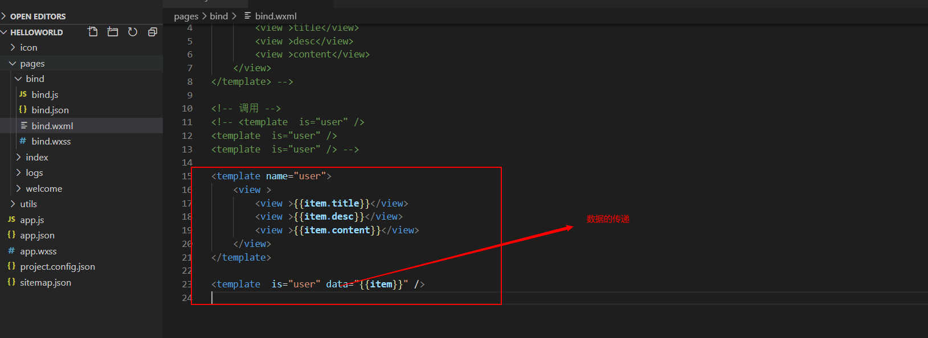This screenshot has width=928, height=338.
Task: Click name="user" attribute on line 15
Action: (296, 176)
